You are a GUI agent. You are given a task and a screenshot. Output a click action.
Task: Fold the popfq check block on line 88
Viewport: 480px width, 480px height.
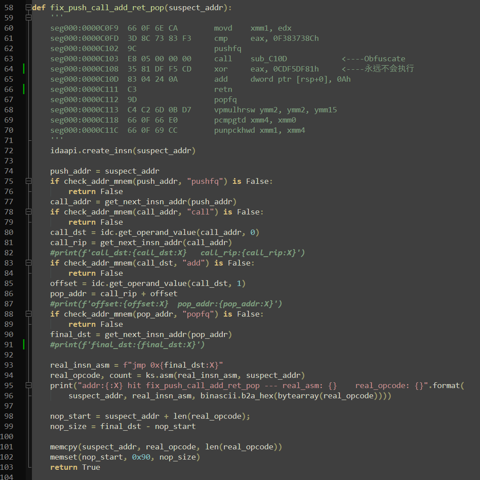28,314
